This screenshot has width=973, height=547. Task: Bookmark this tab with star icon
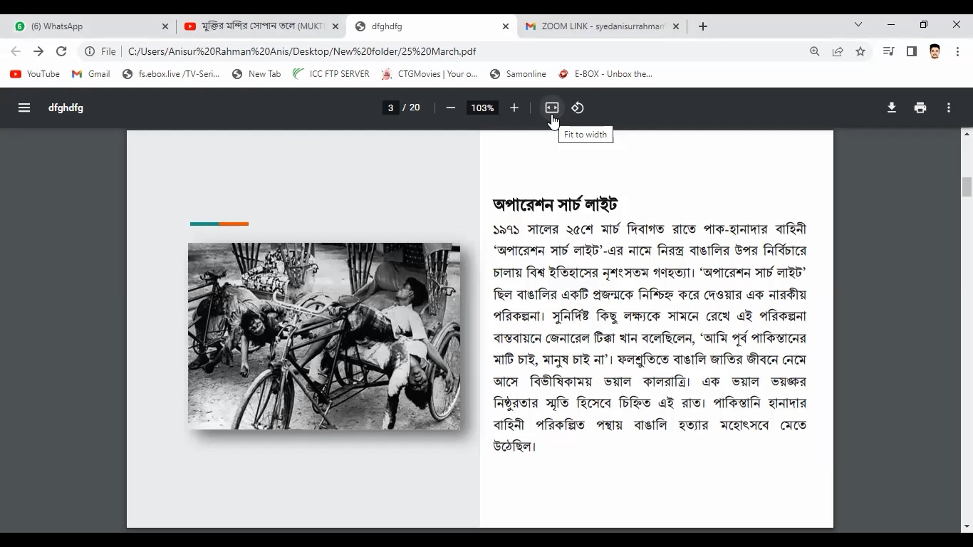860,51
